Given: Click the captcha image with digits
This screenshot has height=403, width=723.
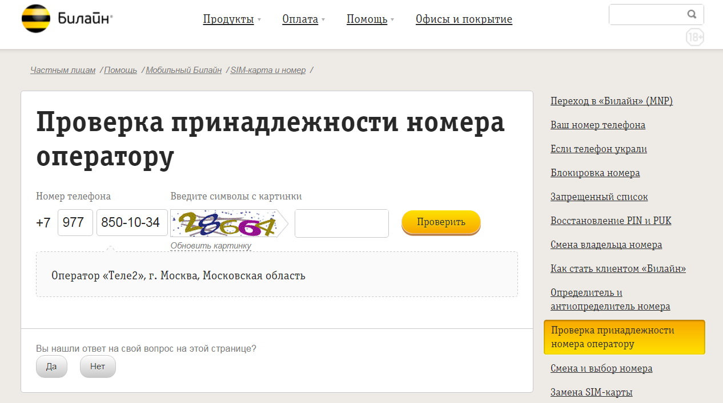Looking at the screenshot, I should click(x=226, y=223).
